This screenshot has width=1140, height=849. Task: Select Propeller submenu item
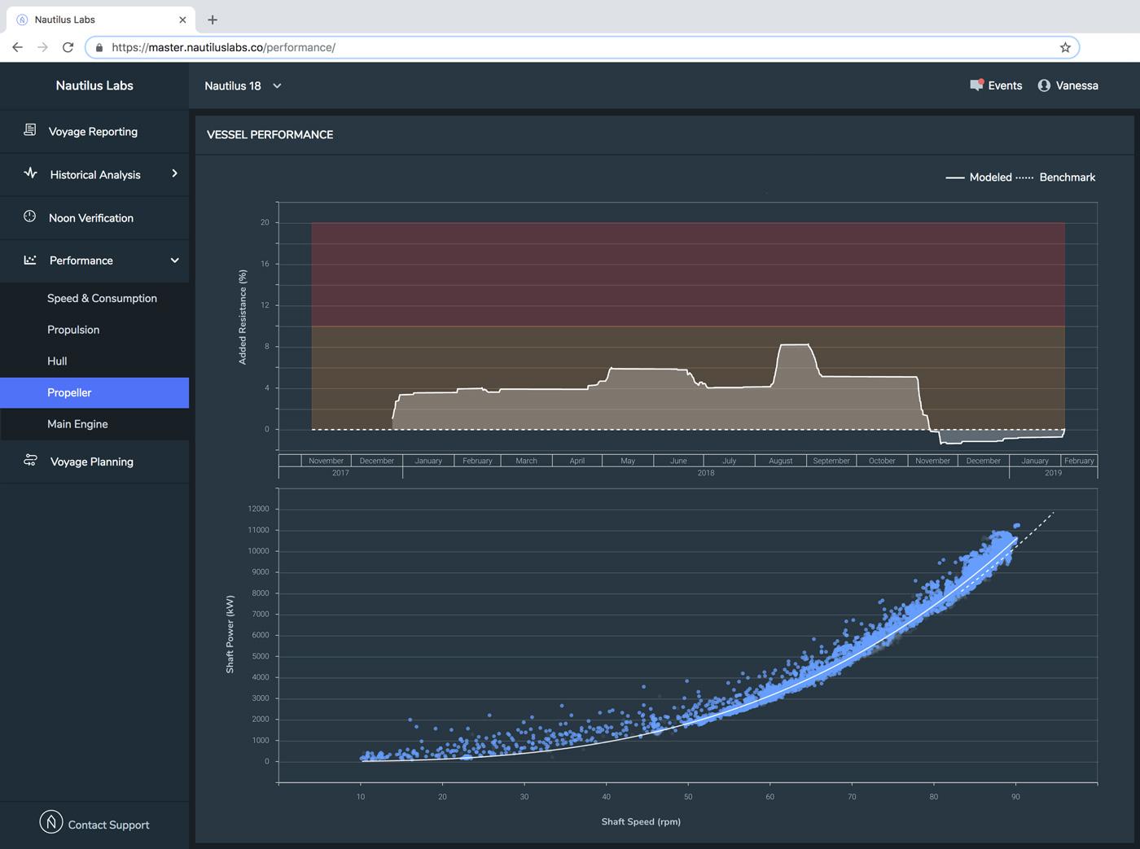click(94, 392)
